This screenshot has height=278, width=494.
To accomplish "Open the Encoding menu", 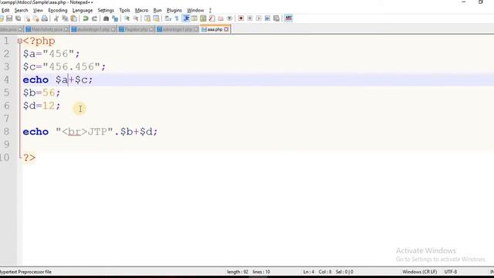I will [x=58, y=10].
